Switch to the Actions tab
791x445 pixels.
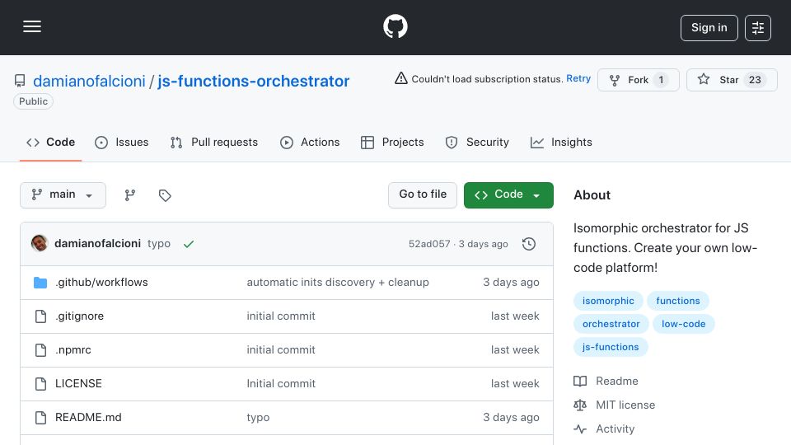pyautogui.click(x=310, y=143)
